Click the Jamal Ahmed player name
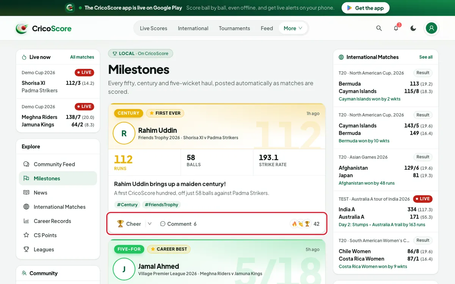 [x=158, y=266]
